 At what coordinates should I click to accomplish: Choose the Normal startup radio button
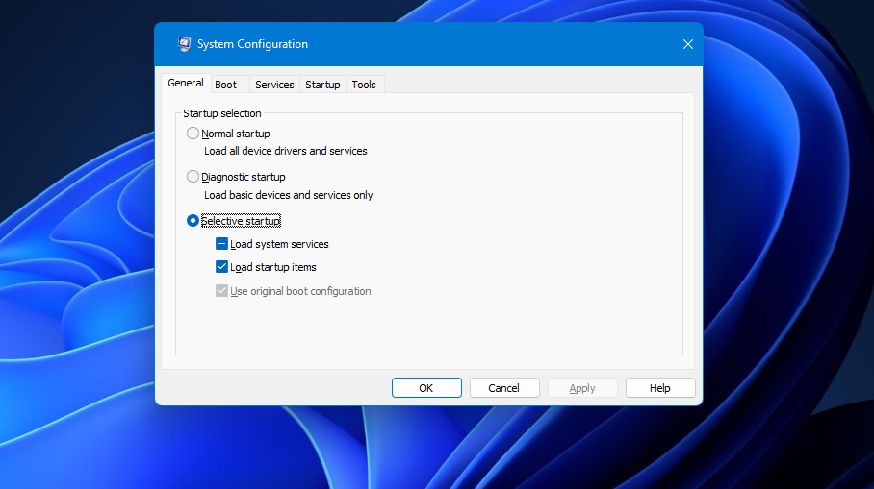coord(193,134)
